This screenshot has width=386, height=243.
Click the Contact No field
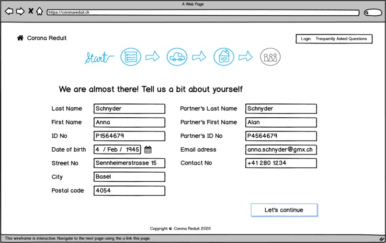tap(281, 163)
